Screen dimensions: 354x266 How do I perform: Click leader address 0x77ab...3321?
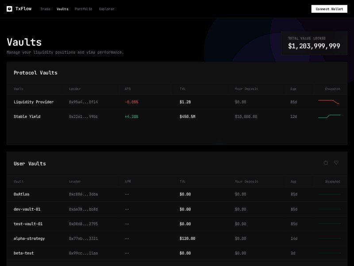tap(84, 239)
